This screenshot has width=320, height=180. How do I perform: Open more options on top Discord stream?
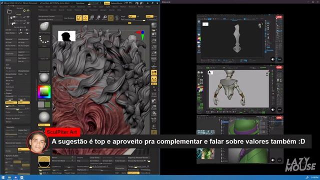(279, 59)
